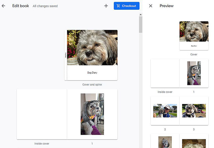Click the blank inside cover page in the editor

(x=42, y=114)
